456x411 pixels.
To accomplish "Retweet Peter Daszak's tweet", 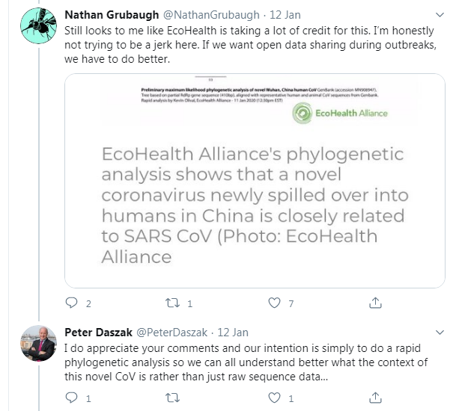I will pos(172,398).
